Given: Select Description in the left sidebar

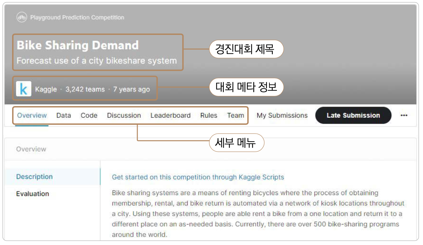Looking at the screenshot, I should (x=34, y=177).
